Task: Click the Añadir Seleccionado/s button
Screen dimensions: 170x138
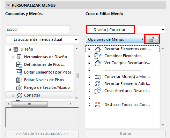Action: tap(42, 133)
